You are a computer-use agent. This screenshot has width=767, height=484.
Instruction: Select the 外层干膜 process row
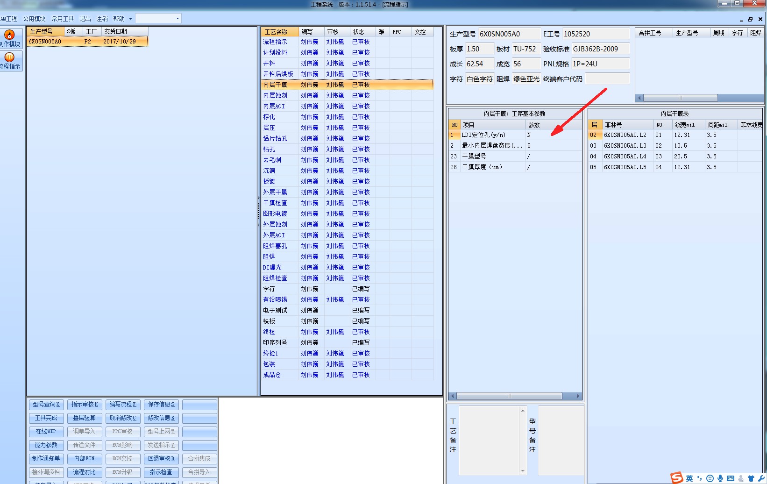(x=347, y=192)
